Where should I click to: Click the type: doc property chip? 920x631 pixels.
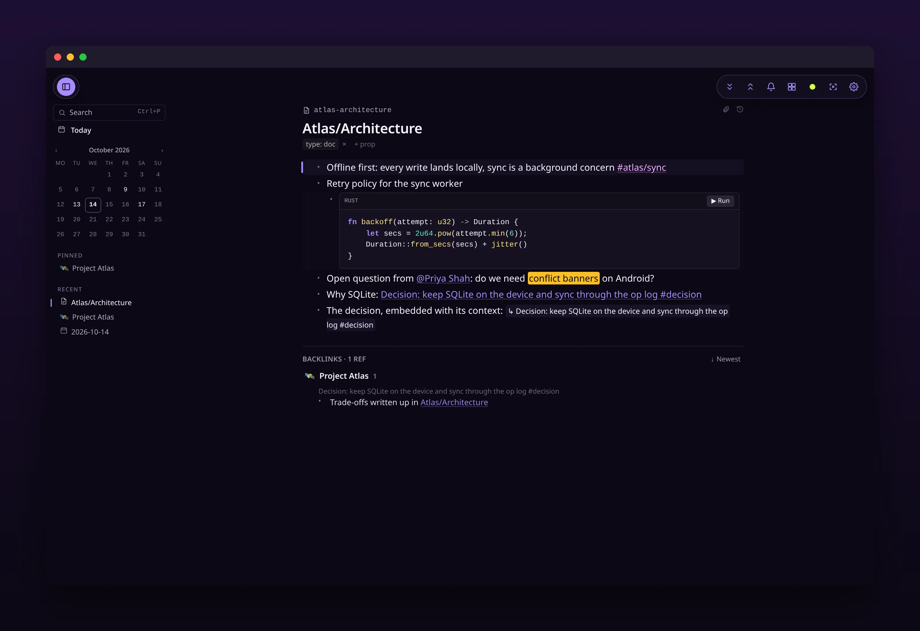pos(321,145)
